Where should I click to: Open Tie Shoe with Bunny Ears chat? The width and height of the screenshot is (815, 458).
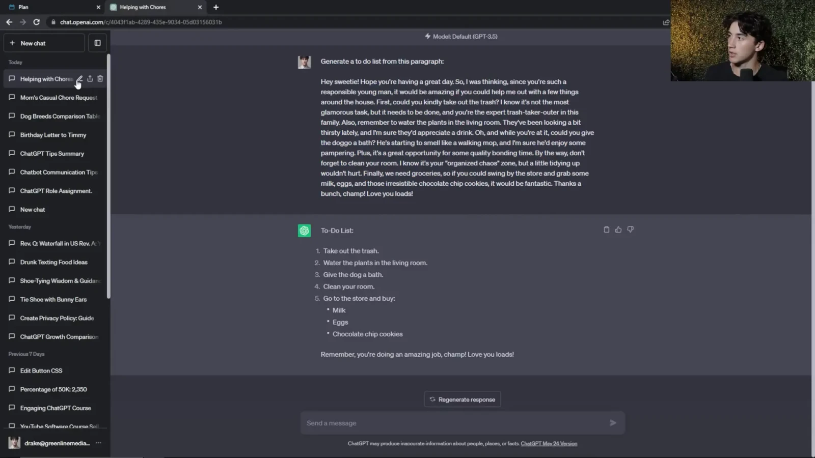coord(55,300)
